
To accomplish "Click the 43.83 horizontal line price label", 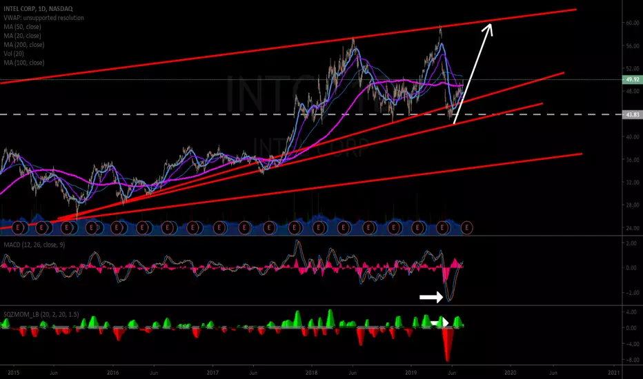I will 633,114.
